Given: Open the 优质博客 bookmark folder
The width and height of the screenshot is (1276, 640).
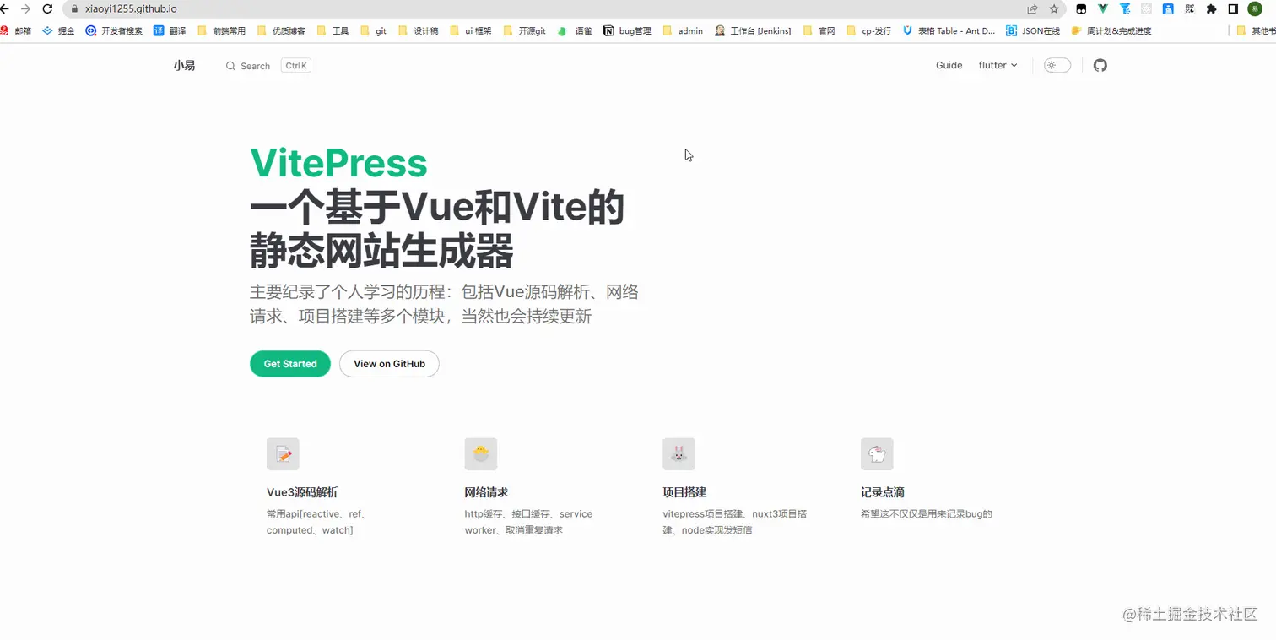Looking at the screenshot, I should pyautogui.click(x=281, y=30).
